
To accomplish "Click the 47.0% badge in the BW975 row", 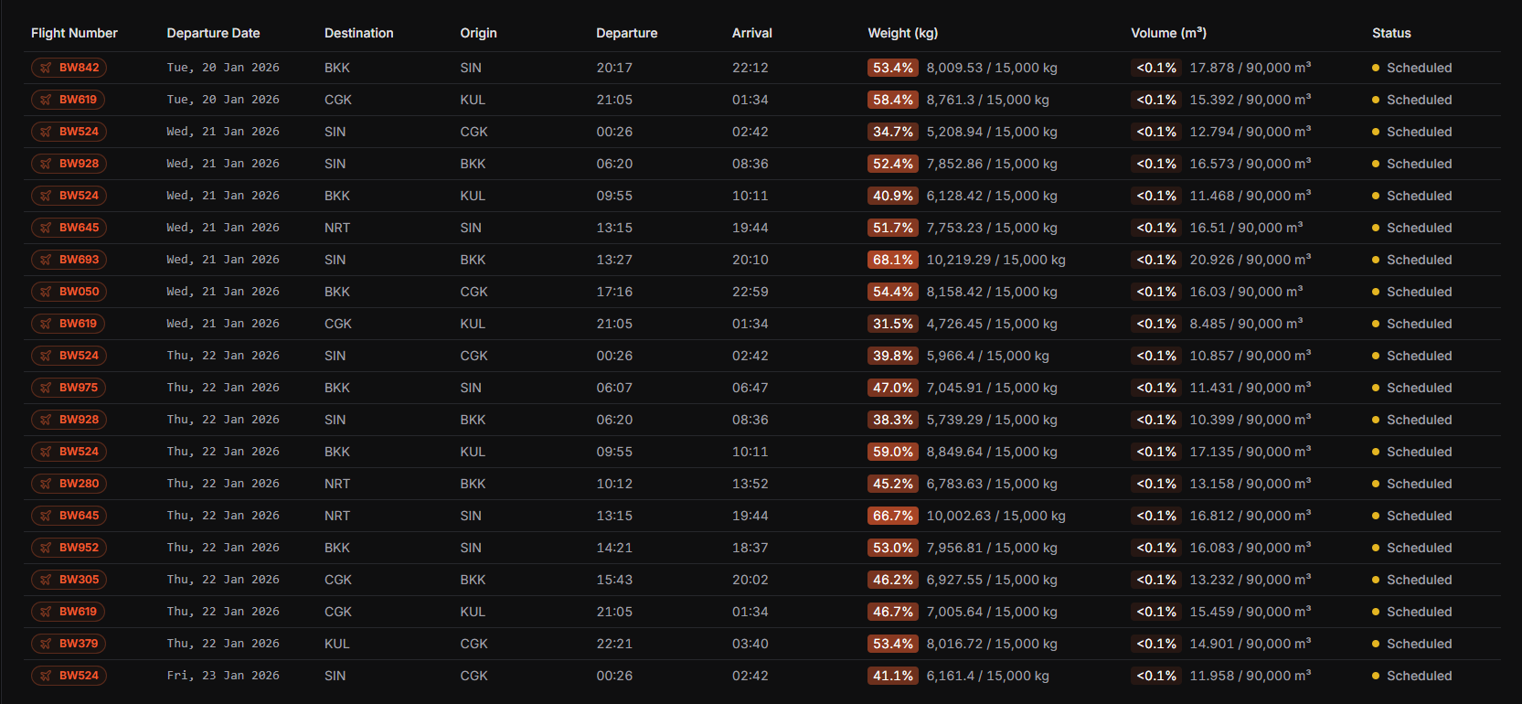I will click(892, 388).
